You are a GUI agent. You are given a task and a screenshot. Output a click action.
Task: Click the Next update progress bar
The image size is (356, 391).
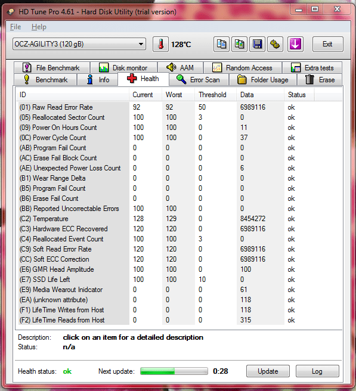tap(174, 371)
